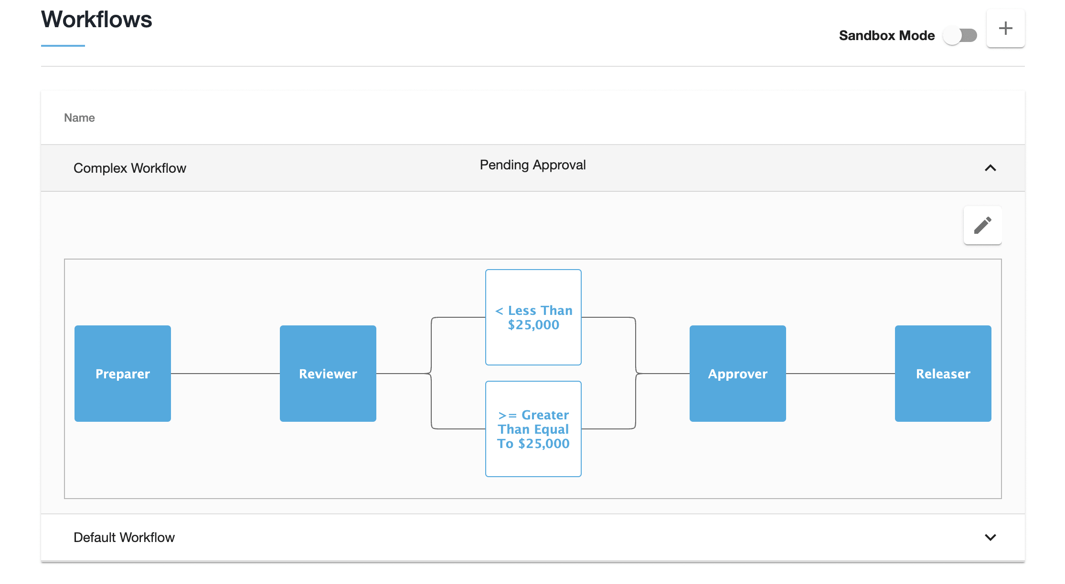This screenshot has width=1065, height=584.
Task: Click the Name column header
Action: click(x=79, y=117)
